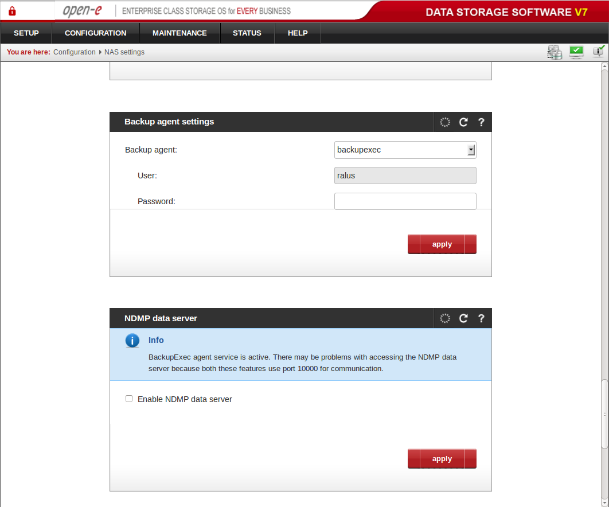The width and height of the screenshot is (609, 507).
Task: Click the page vertical scrollbar thumb
Action: pyautogui.click(x=604, y=413)
